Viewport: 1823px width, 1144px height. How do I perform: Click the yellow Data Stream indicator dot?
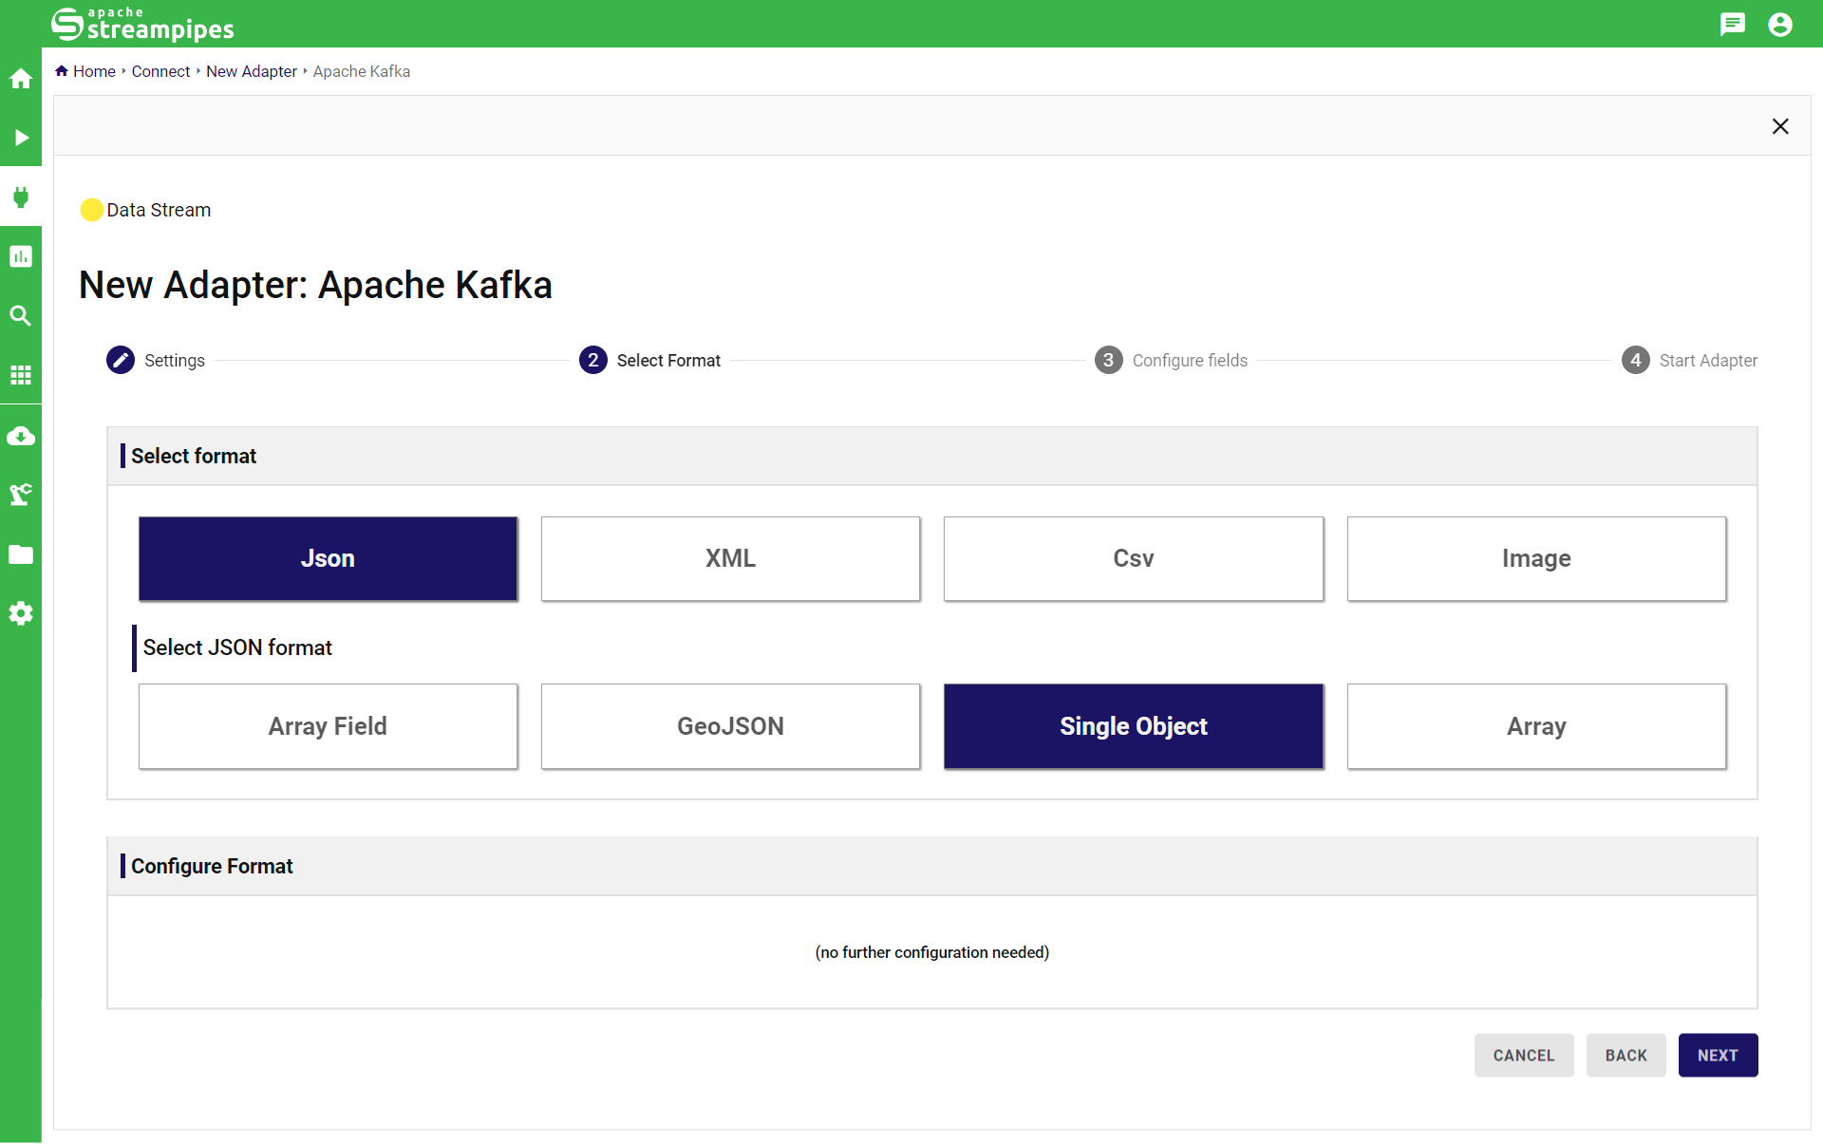(x=92, y=210)
